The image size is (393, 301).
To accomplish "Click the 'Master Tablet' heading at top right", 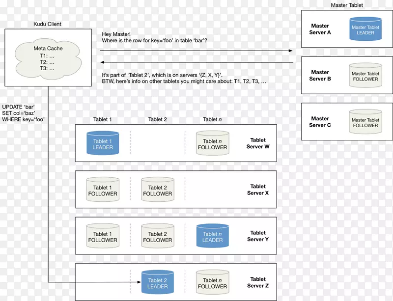I will [347, 5].
